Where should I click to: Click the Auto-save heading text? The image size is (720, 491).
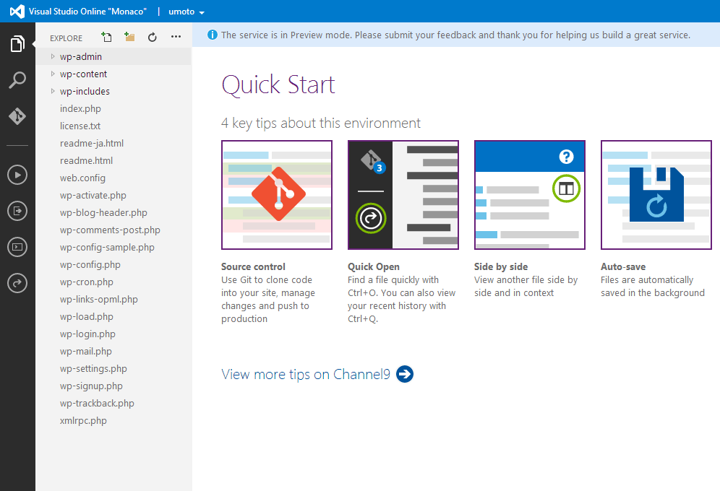pyautogui.click(x=623, y=267)
